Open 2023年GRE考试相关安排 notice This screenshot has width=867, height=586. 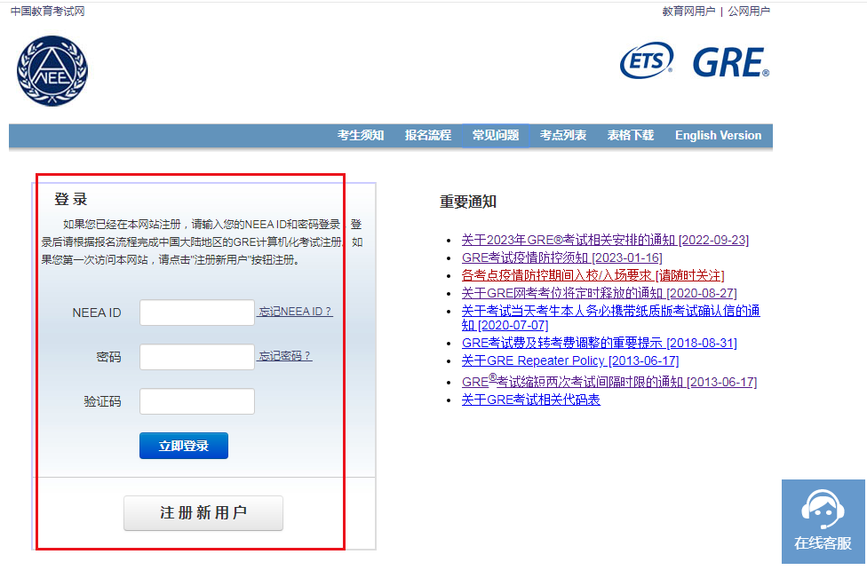pos(605,241)
